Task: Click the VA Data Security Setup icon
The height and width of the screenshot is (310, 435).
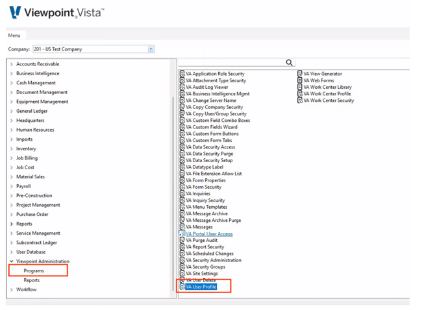Action: coord(182,160)
